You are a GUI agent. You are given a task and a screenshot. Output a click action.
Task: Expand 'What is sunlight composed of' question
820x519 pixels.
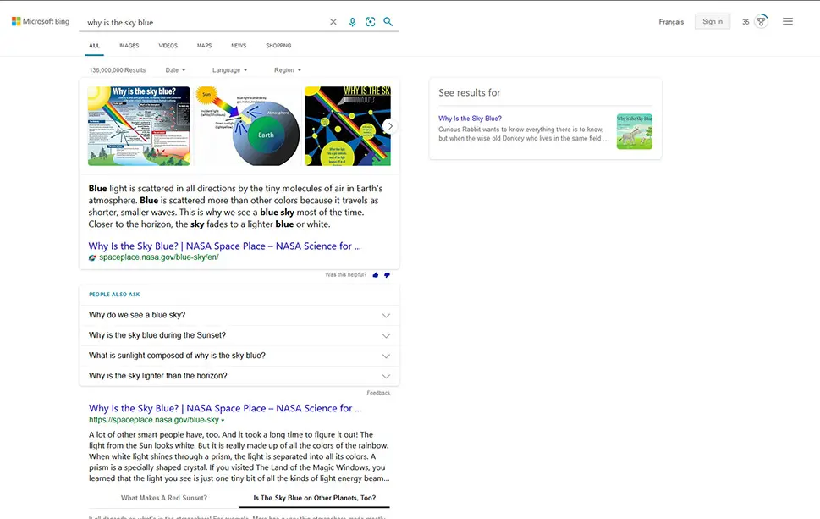[x=239, y=356]
